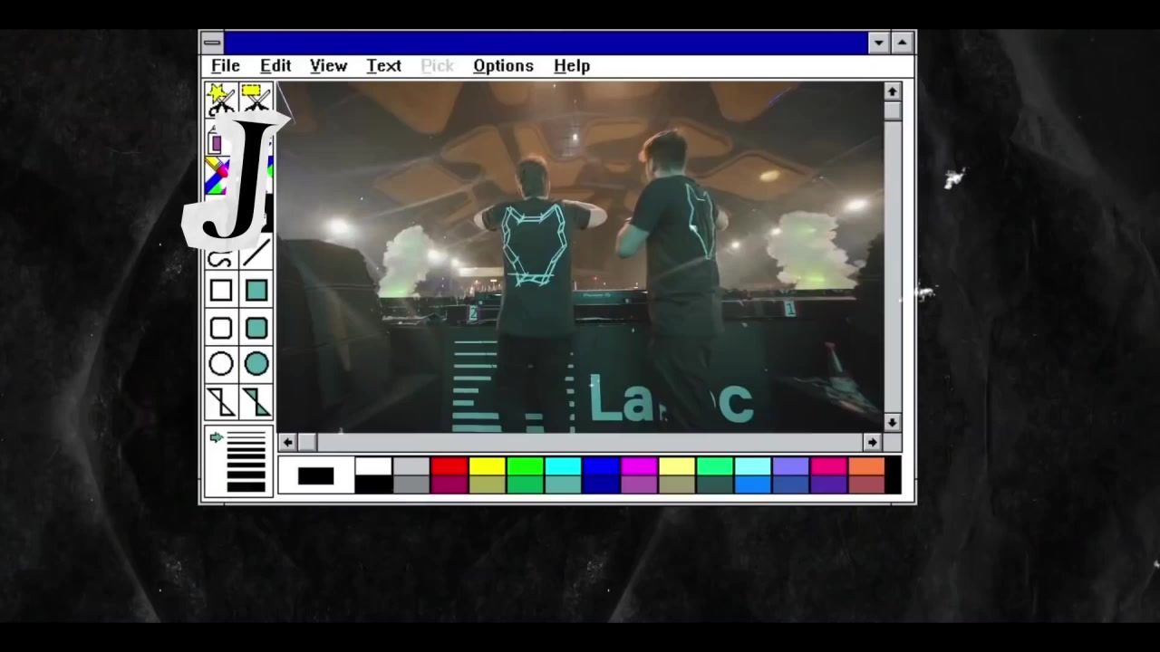The image size is (1160, 652).
Task: Choose the dark magenta swatch below red
Action: (449, 484)
